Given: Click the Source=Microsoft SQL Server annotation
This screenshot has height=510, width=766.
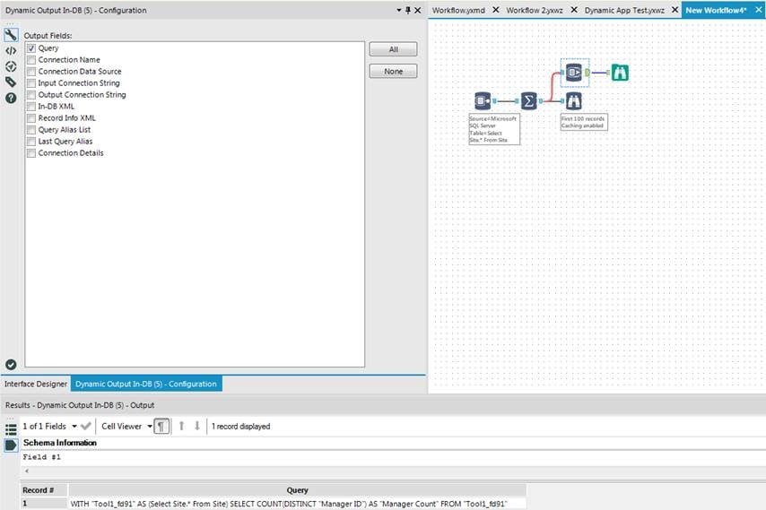Looking at the screenshot, I should pyautogui.click(x=494, y=129).
